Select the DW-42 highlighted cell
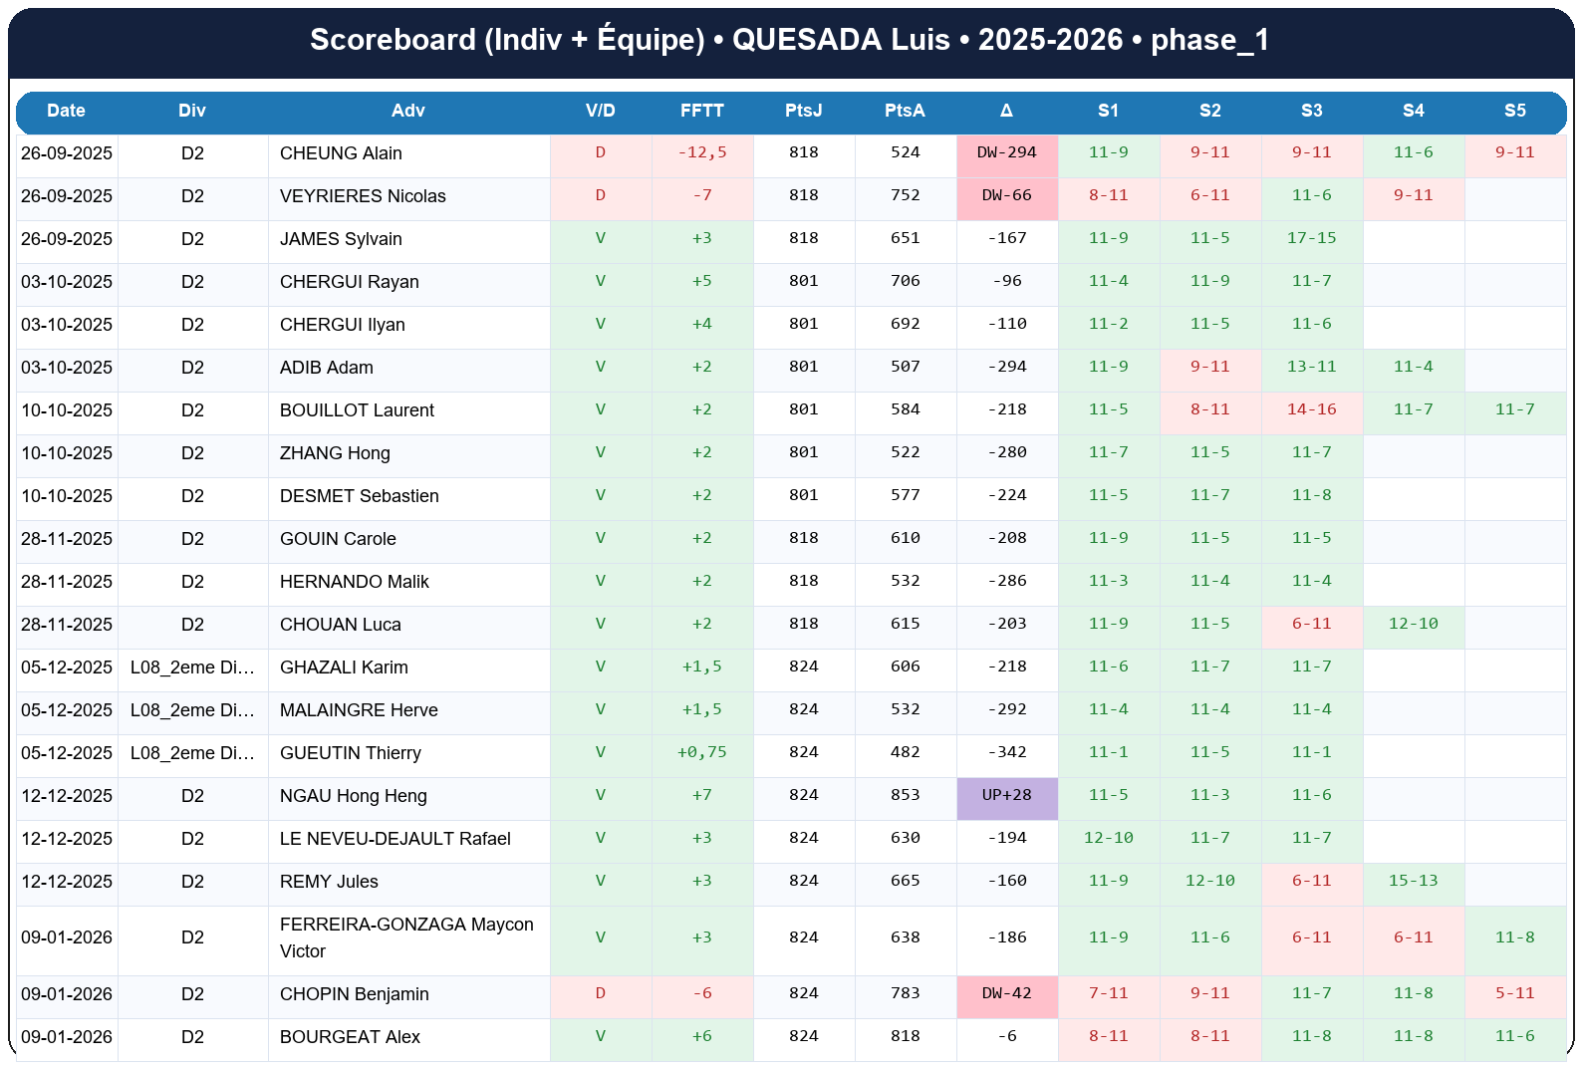The height and width of the screenshot is (1068, 1582). [1006, 994]
